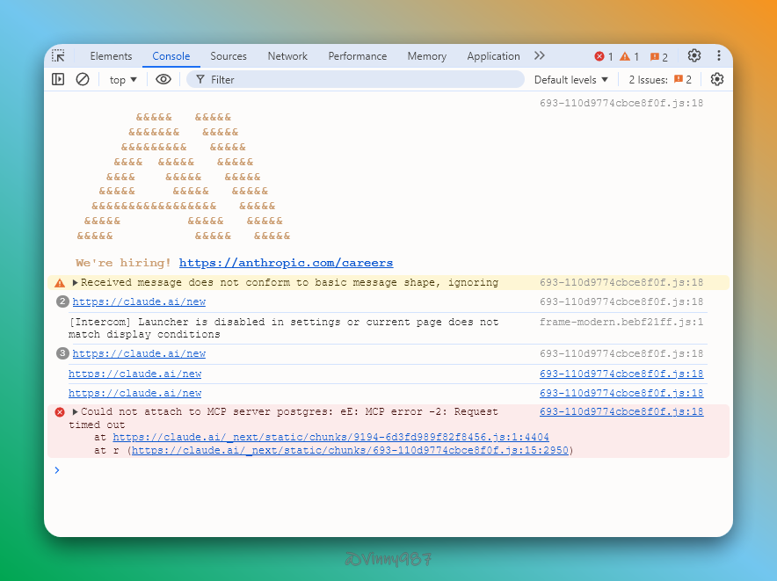Open DevTools settings gear in tab bar
This screenshot has width=777, height=581.
(694, 56)
